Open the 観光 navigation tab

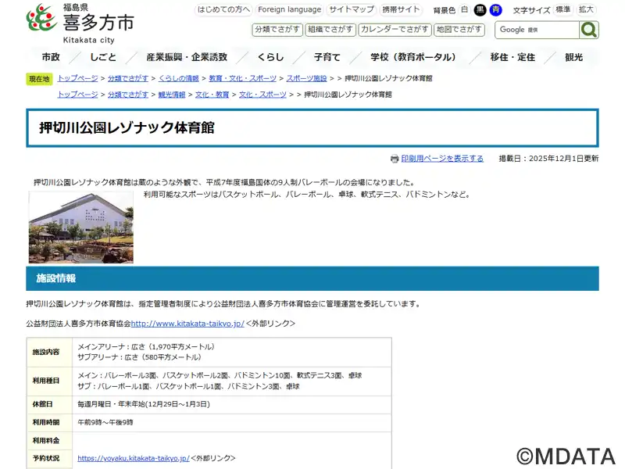point(573,58)
